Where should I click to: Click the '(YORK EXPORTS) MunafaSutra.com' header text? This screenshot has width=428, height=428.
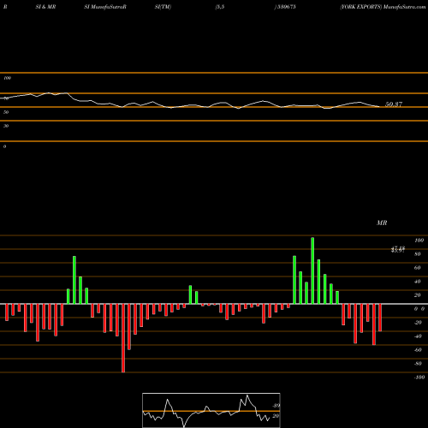click(x=383, y=7)
